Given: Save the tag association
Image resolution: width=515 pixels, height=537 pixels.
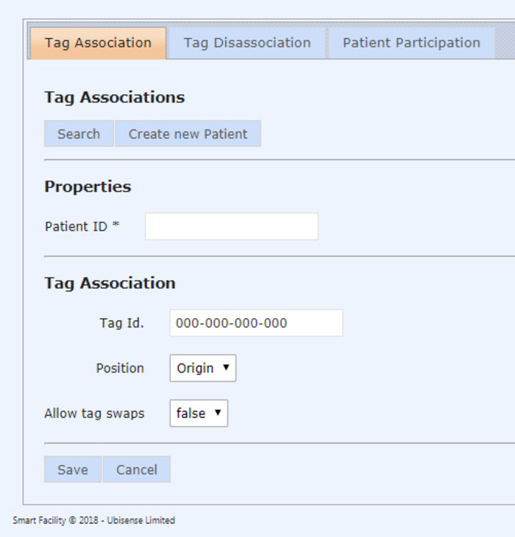Looking at the screenshot, I should (72, 469).
